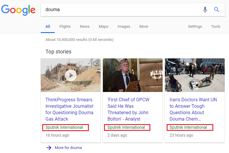Open the Tools search options
The width and height of the screenshot is (229, 153).
pos(216,27)
